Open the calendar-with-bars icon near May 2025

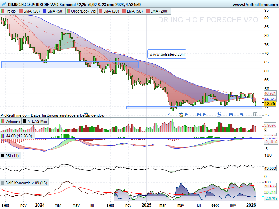pos(181,115)
